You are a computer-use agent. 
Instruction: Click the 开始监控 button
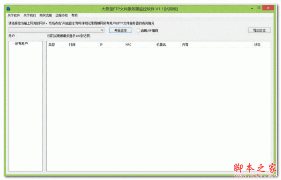[121, 30]
